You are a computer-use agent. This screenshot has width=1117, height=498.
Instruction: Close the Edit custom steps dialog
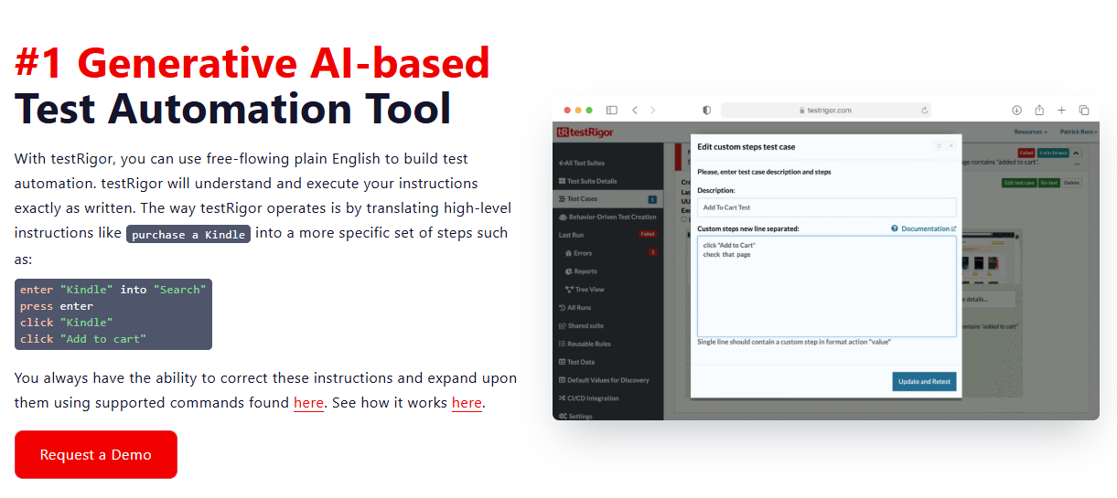pyautogui.click(x=951, y=145)
